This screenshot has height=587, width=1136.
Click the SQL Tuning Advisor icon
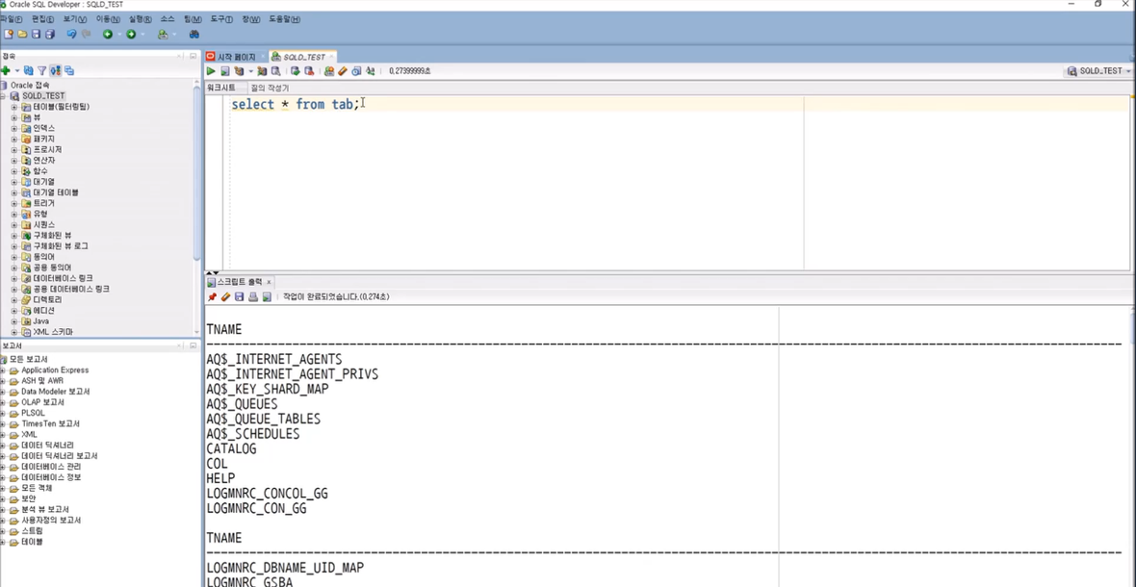click(276, 71)
